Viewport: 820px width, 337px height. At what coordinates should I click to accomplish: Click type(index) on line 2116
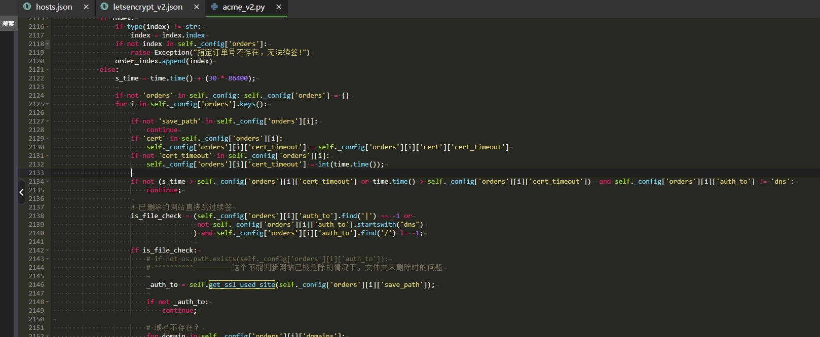pyautogui.click(x=148, y=27)
